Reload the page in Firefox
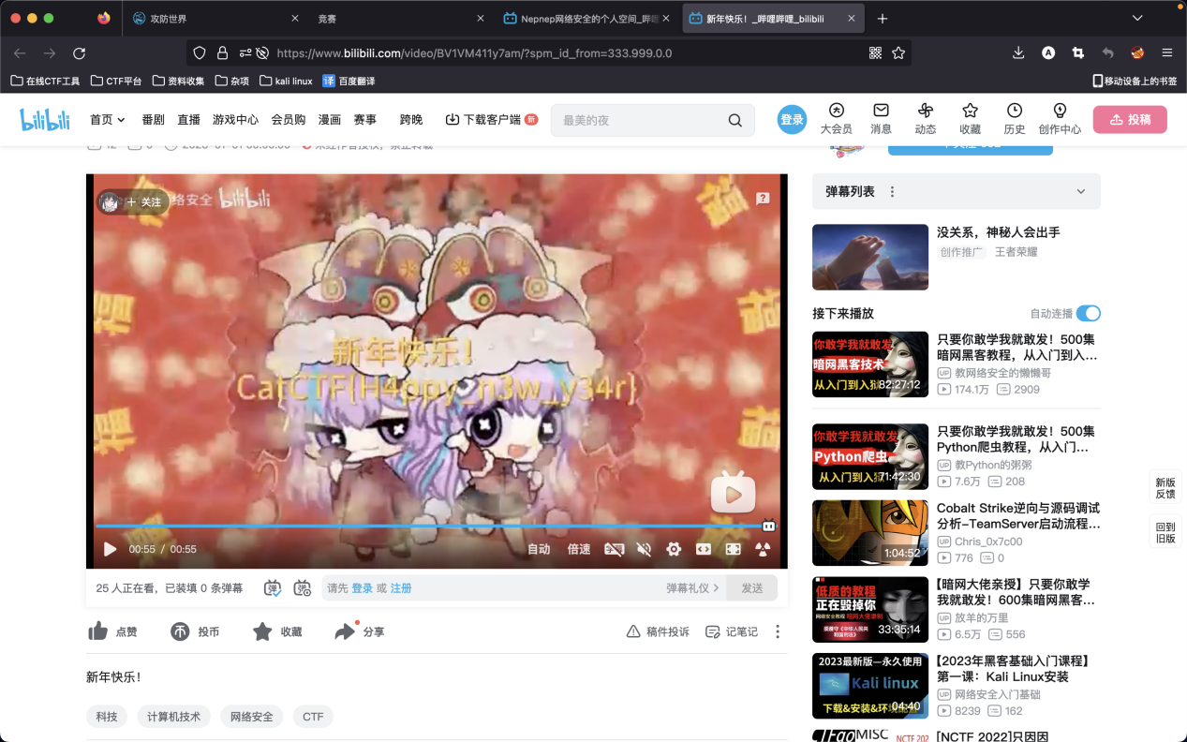The width and height of the screenshot is (1187, 742). point(79,53)
